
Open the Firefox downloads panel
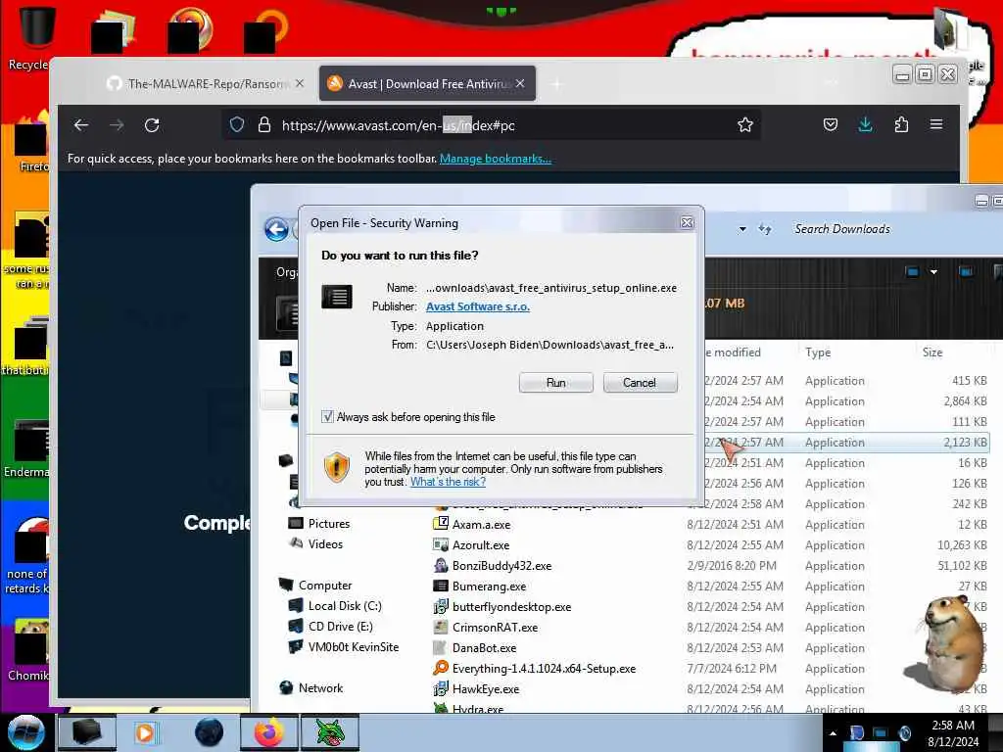pyautogui.click(x=866, y=124)
